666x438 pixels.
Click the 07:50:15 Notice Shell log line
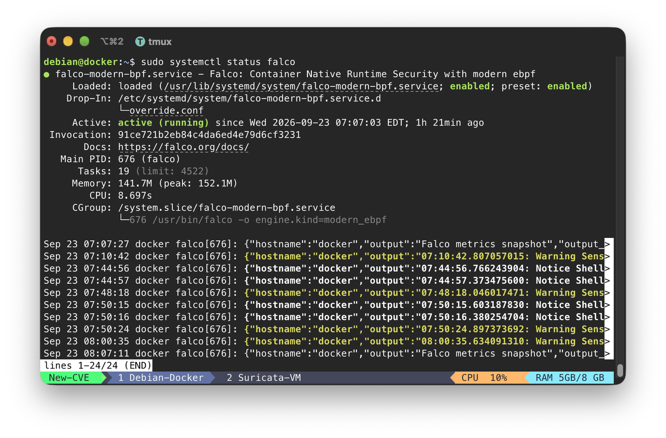[327, 305]
